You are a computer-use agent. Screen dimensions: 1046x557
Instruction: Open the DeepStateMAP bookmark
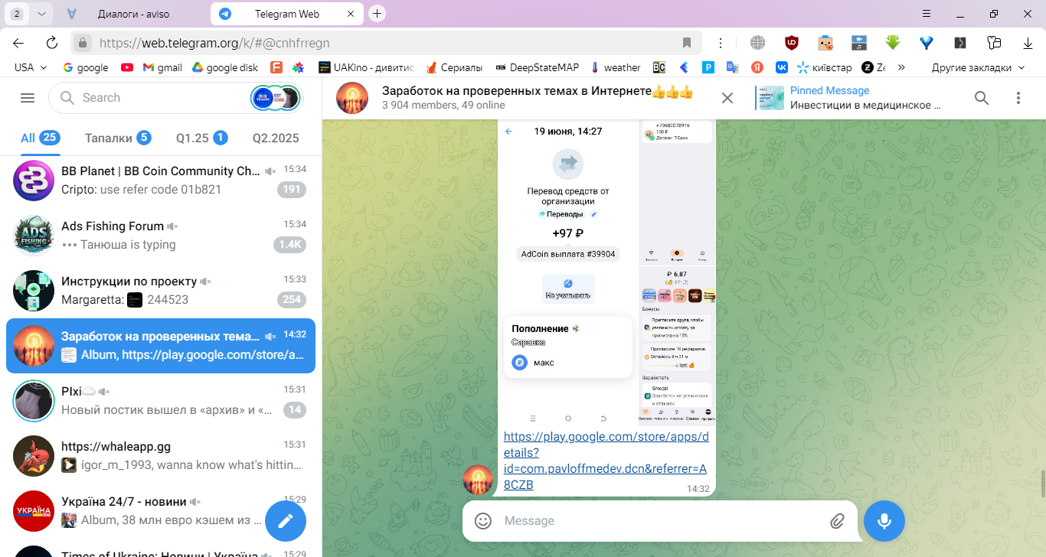(538, 67)
